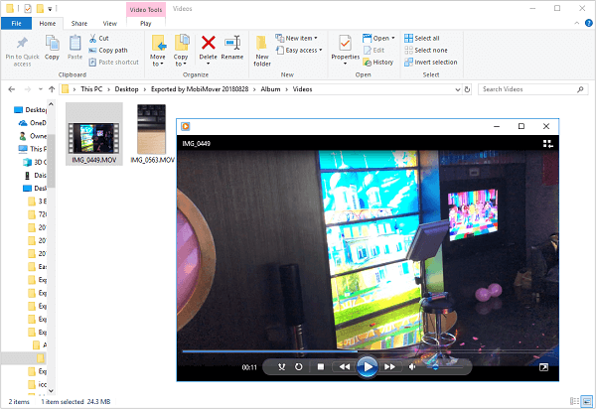Click the Rewind (previous) button
The image size is (596, 409).
(344, 366)
